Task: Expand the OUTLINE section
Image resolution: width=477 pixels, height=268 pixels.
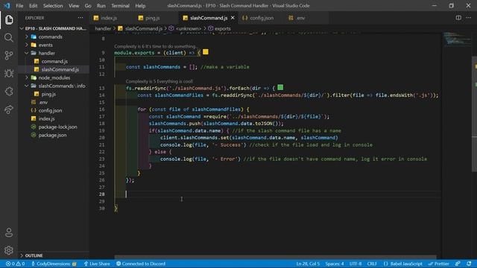Action: pos(54,255)
